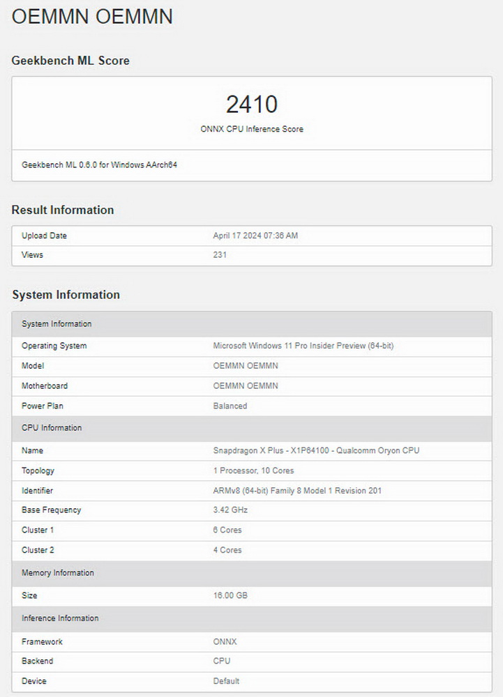The height and width of the screenshot is (697, 503).
Task: Click the Identifier label
Action: (x=37, y=491)
